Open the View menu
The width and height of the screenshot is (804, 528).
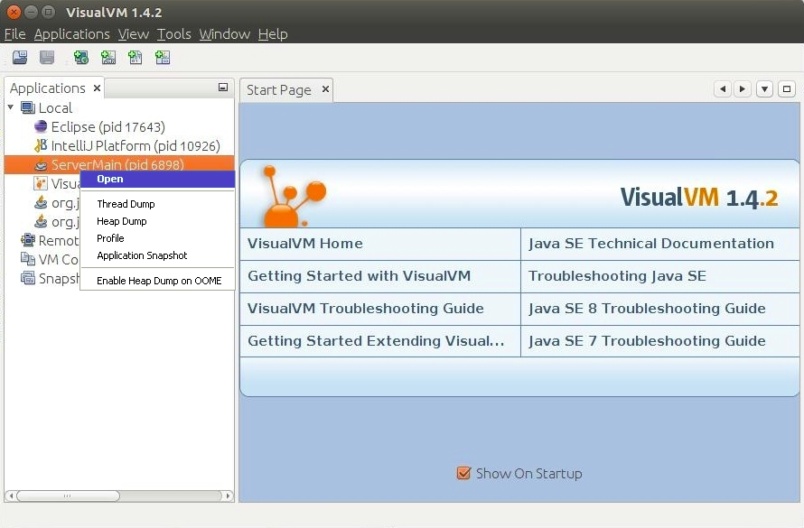[134, 33]
